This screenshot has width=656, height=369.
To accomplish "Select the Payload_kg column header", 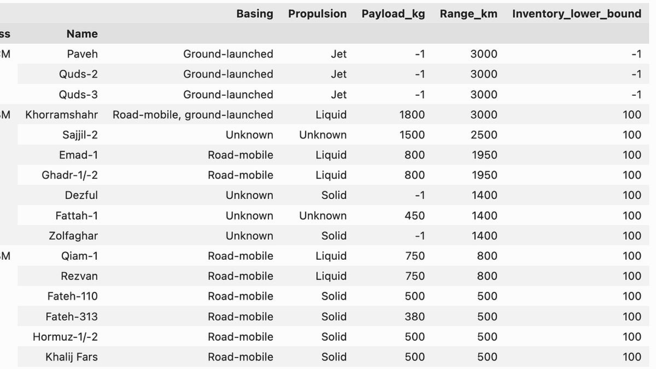I will point(393,14).
